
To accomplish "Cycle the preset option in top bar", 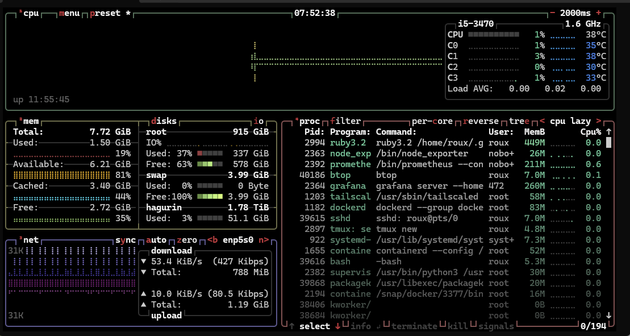I will coord(105,13).
